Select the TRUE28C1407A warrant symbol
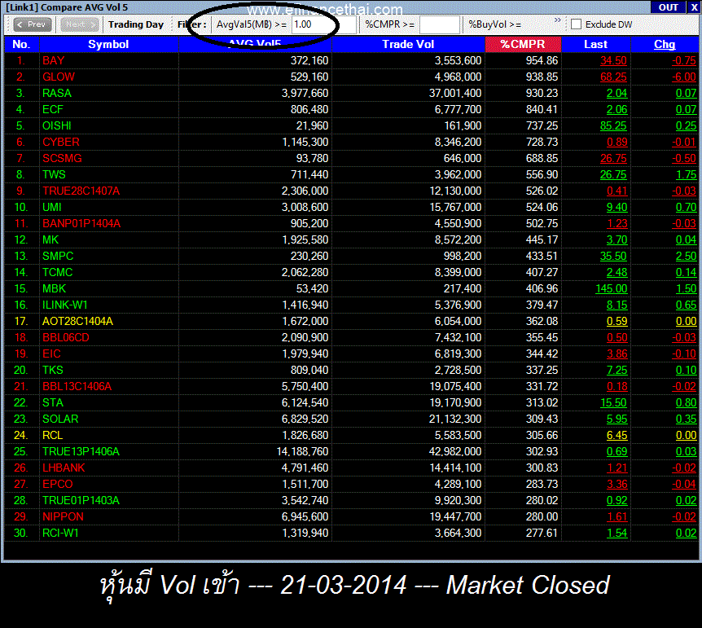The width and height of the screenshot is (702, 628). (81, 191)
